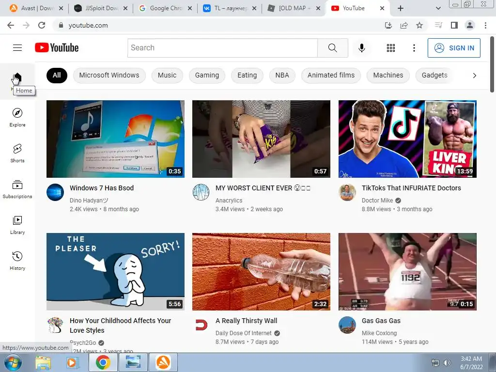Switch to the TL launcher browser tab

coord(230,8)
